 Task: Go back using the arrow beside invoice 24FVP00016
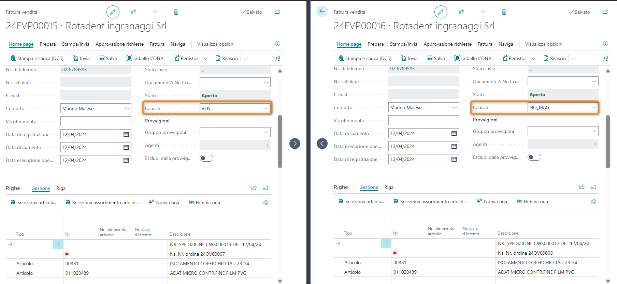coord(322,12)
